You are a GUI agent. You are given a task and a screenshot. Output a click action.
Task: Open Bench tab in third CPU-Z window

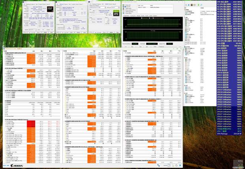click(x=110, y=4)
